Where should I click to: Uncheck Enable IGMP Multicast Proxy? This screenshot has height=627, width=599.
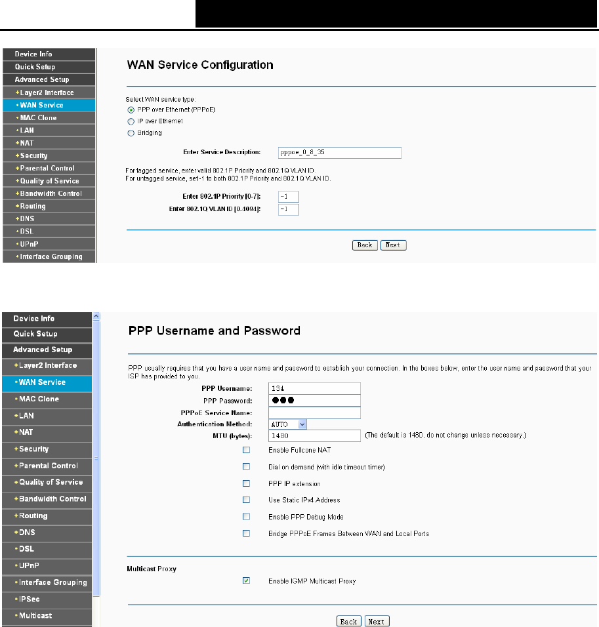tap(247, 580)
